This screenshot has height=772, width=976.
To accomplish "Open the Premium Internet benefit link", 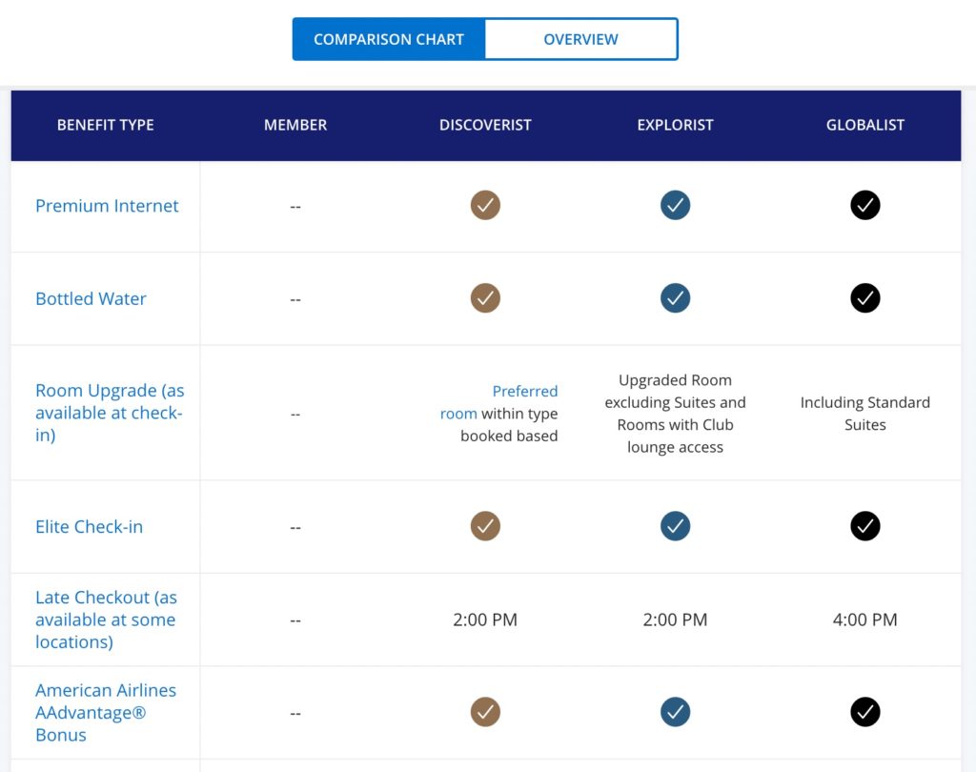I will pos(107,206).
